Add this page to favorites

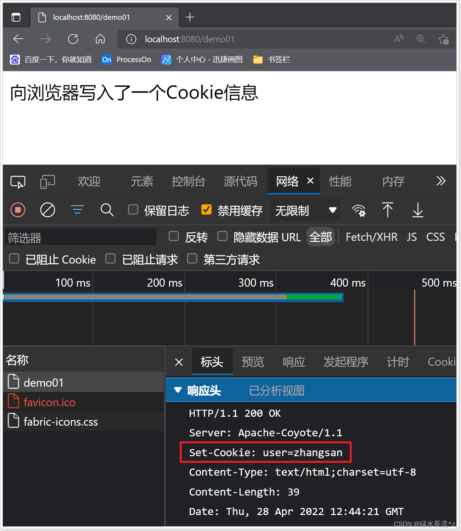(x=443, y=39)
